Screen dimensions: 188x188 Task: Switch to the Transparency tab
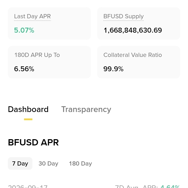coord(86,109)
